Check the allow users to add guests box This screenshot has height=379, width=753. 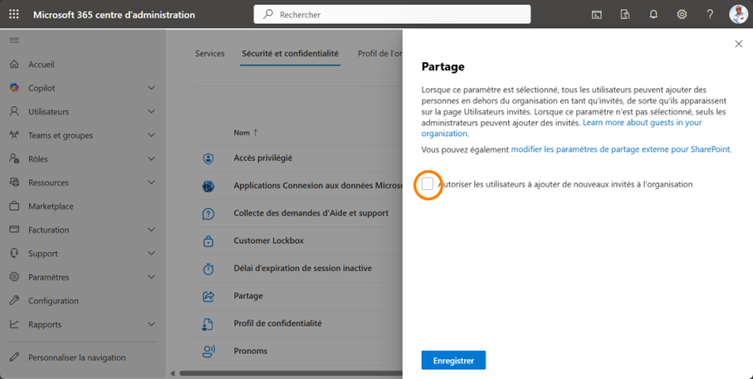pyautogui.click(x=428, y=184)
